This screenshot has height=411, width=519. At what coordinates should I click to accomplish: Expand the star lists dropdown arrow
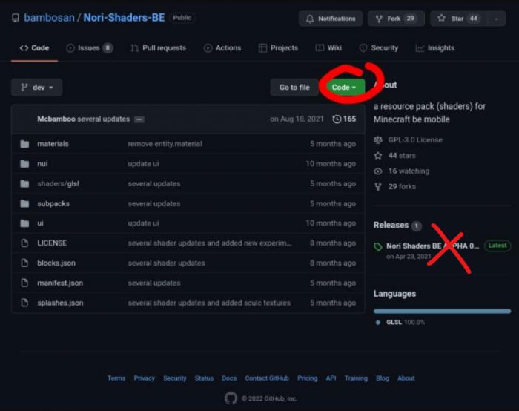pos(496,19)
